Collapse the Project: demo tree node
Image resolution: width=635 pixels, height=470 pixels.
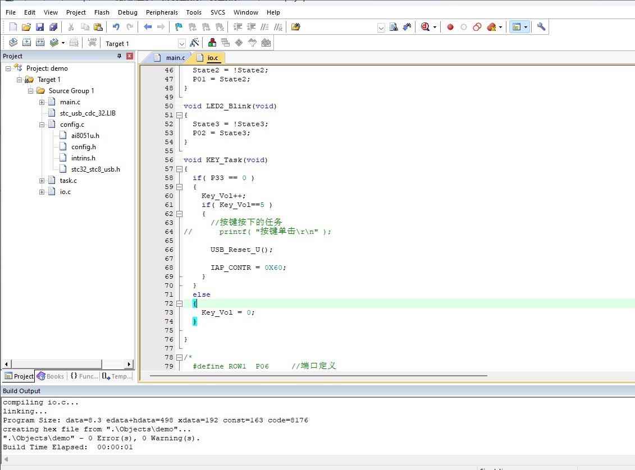(x=8, y=68)
